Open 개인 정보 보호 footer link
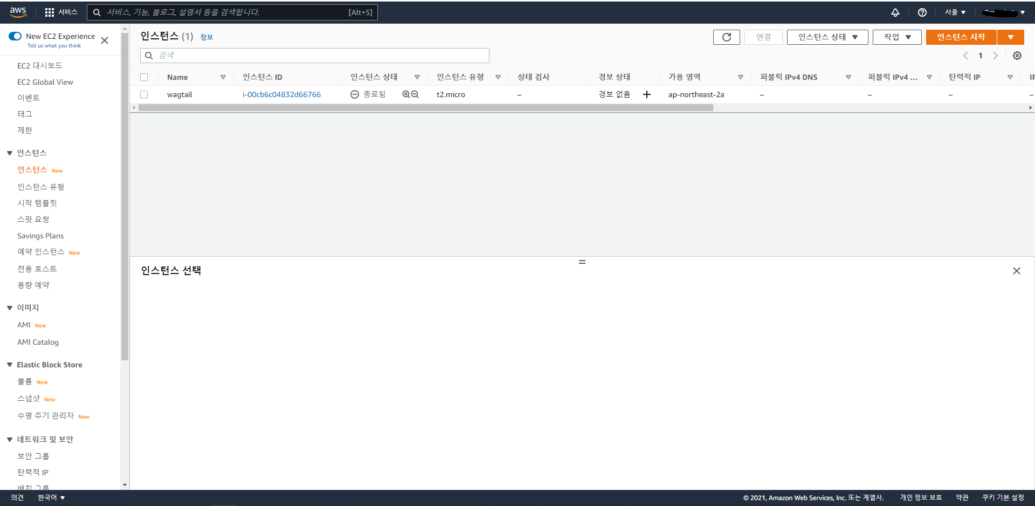The height and width of the screenshot is (506, 1035). pos(921,498)
